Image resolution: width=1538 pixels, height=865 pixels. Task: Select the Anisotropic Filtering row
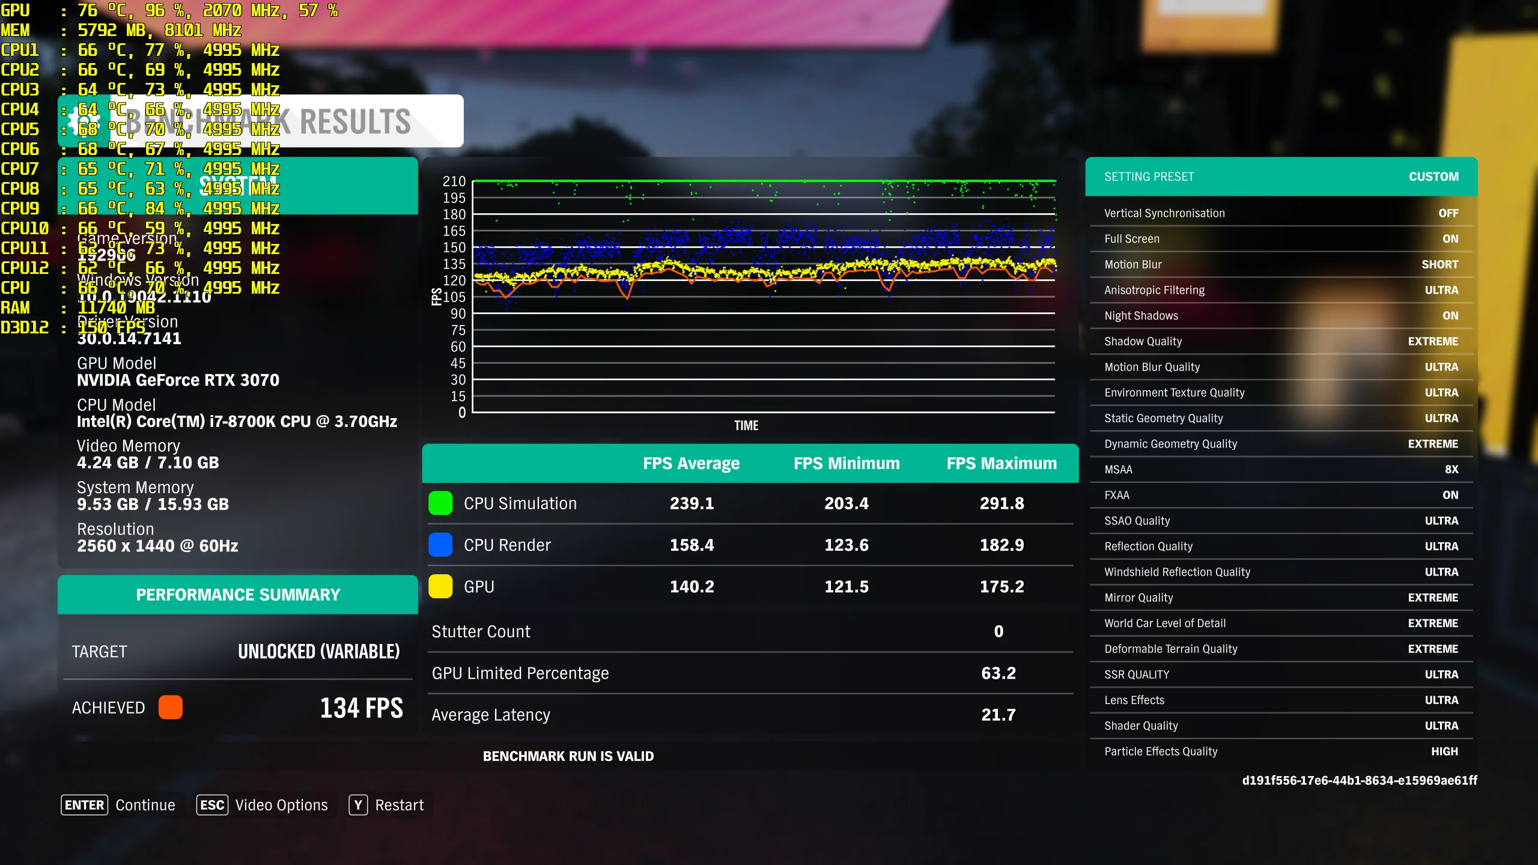pyautogui.click(x=1281, y=290)
